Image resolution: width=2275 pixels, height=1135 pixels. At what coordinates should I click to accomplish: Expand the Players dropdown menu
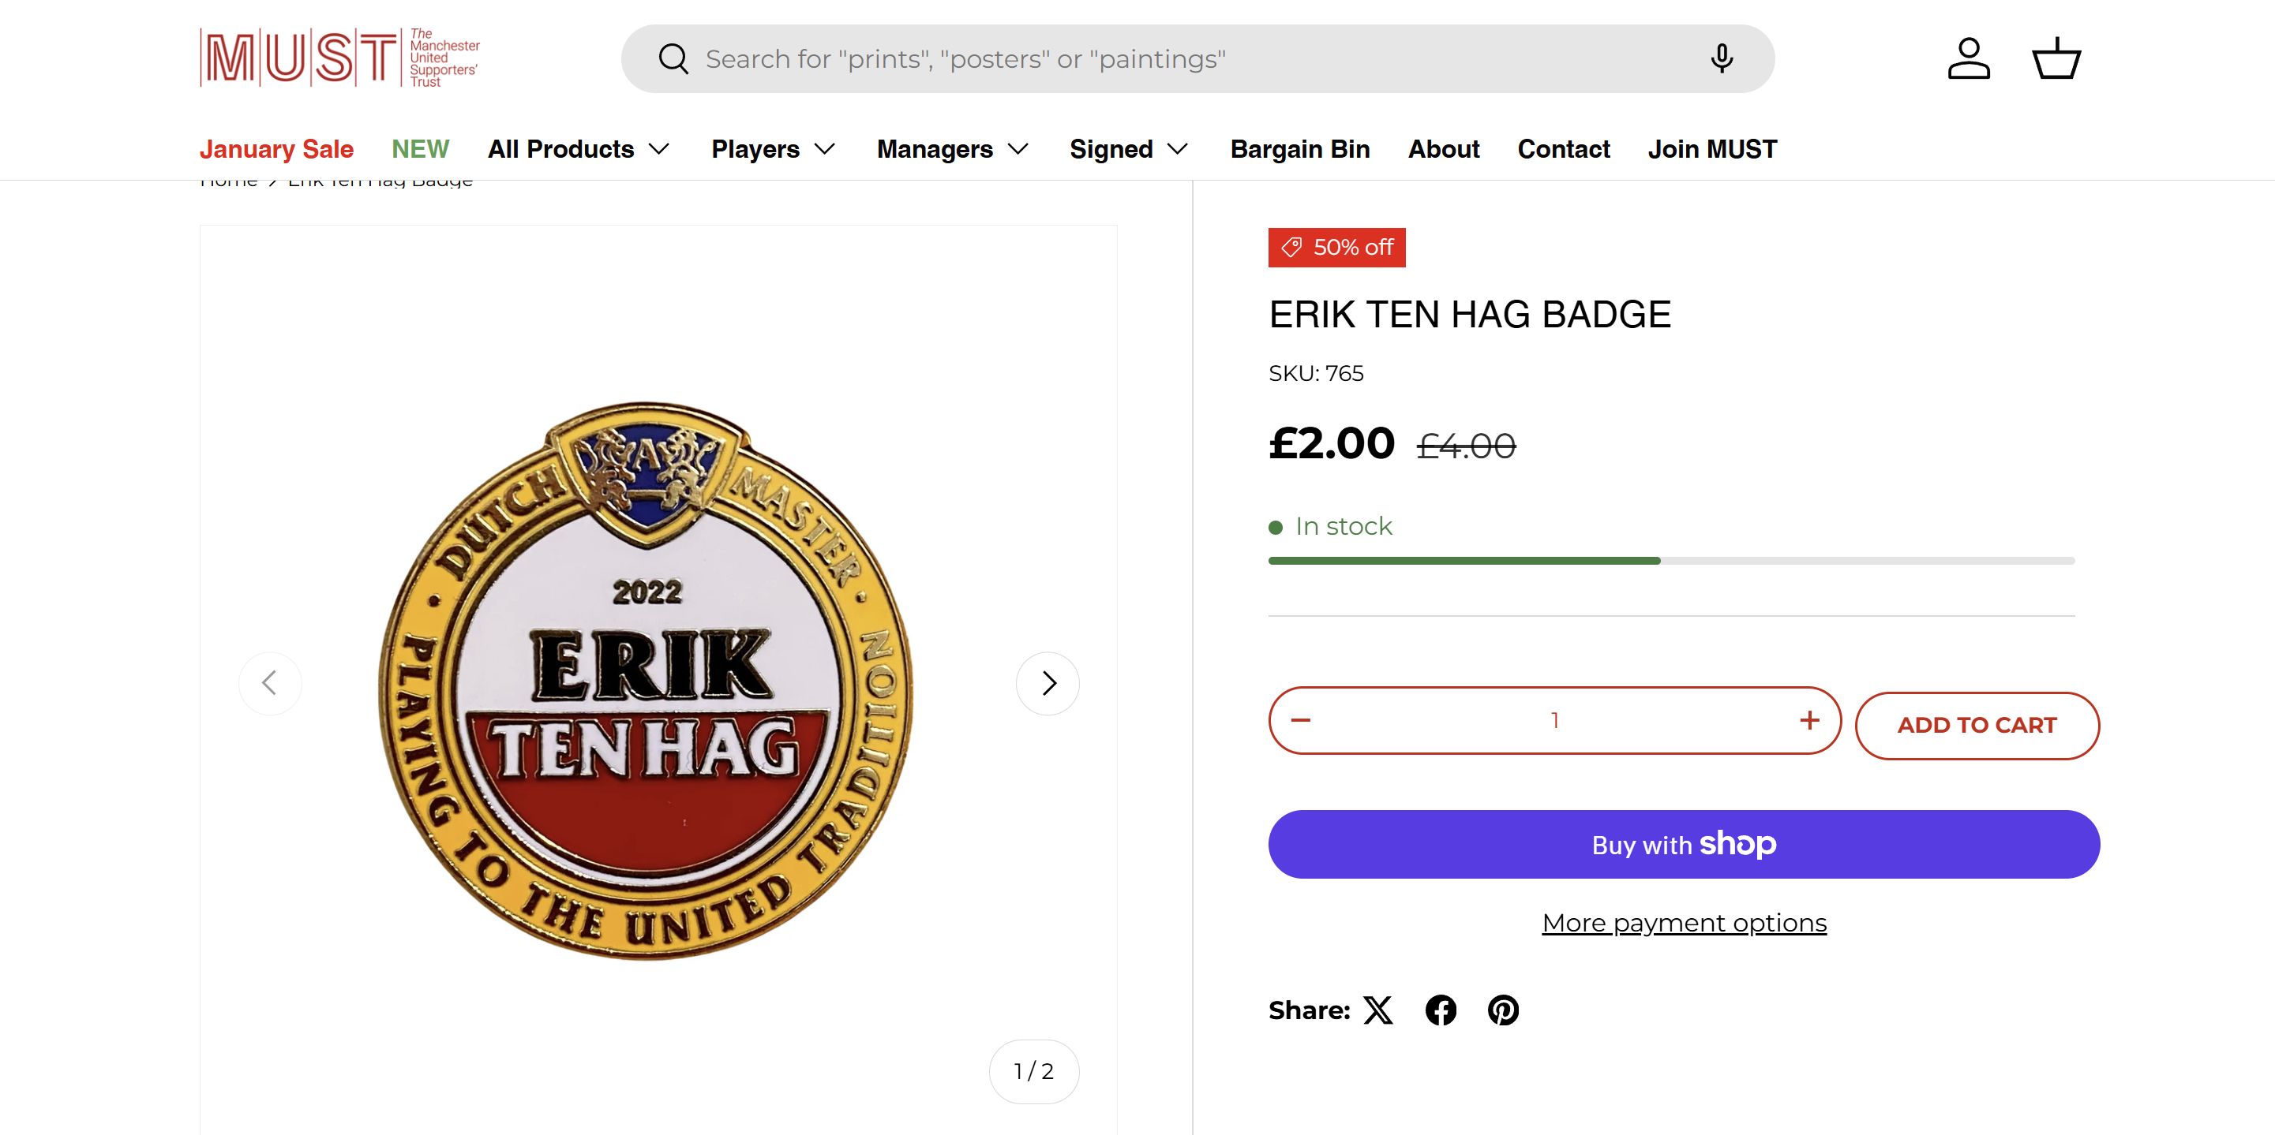[773, 149]
